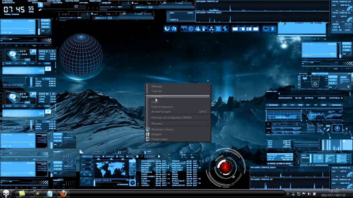
Task: Click the volume speaker tray icon
Action: tap(309, 194)
